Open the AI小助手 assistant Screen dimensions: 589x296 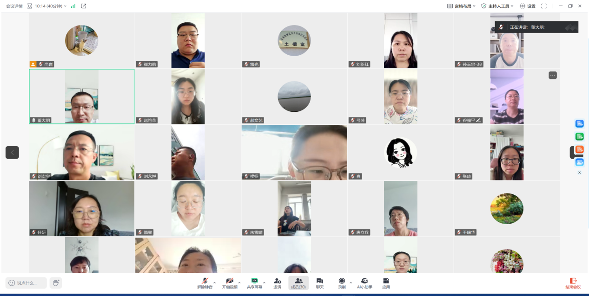pos(365,283)
